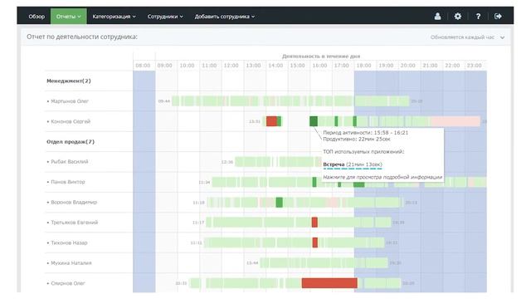Click pink inactive block in Кононов Сергей row

click(x=455, y=121)
